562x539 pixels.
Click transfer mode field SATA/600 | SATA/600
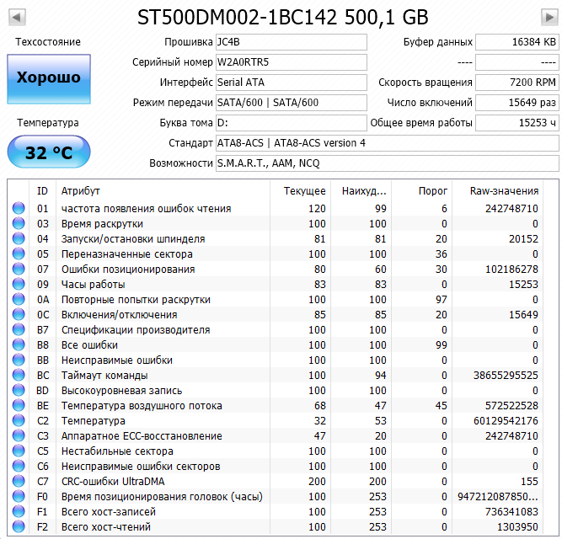pyautogui.click(x=291, y=103)
